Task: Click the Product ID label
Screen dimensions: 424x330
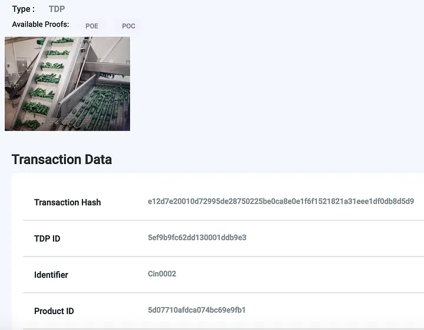Action: [x=54, y=311]
